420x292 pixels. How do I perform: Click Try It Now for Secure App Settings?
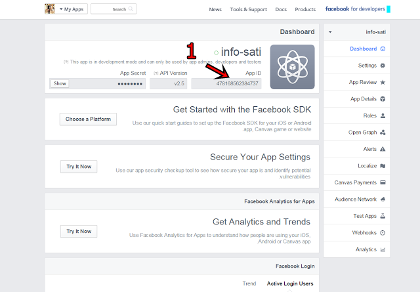(x=79, y=167)
